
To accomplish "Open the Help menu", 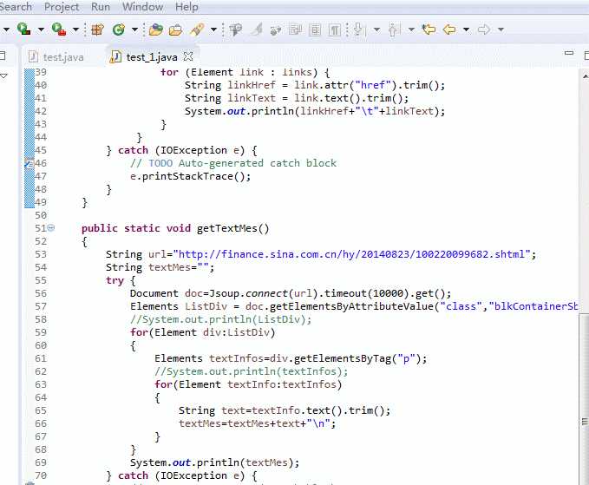I will pos(187,7).
